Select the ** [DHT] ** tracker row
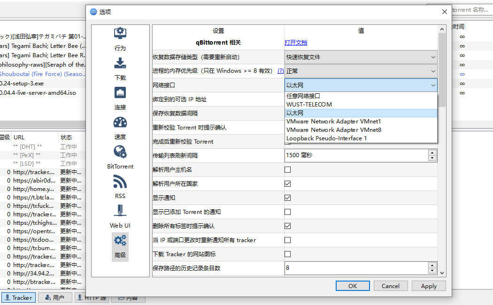 [x=43, y=147]
